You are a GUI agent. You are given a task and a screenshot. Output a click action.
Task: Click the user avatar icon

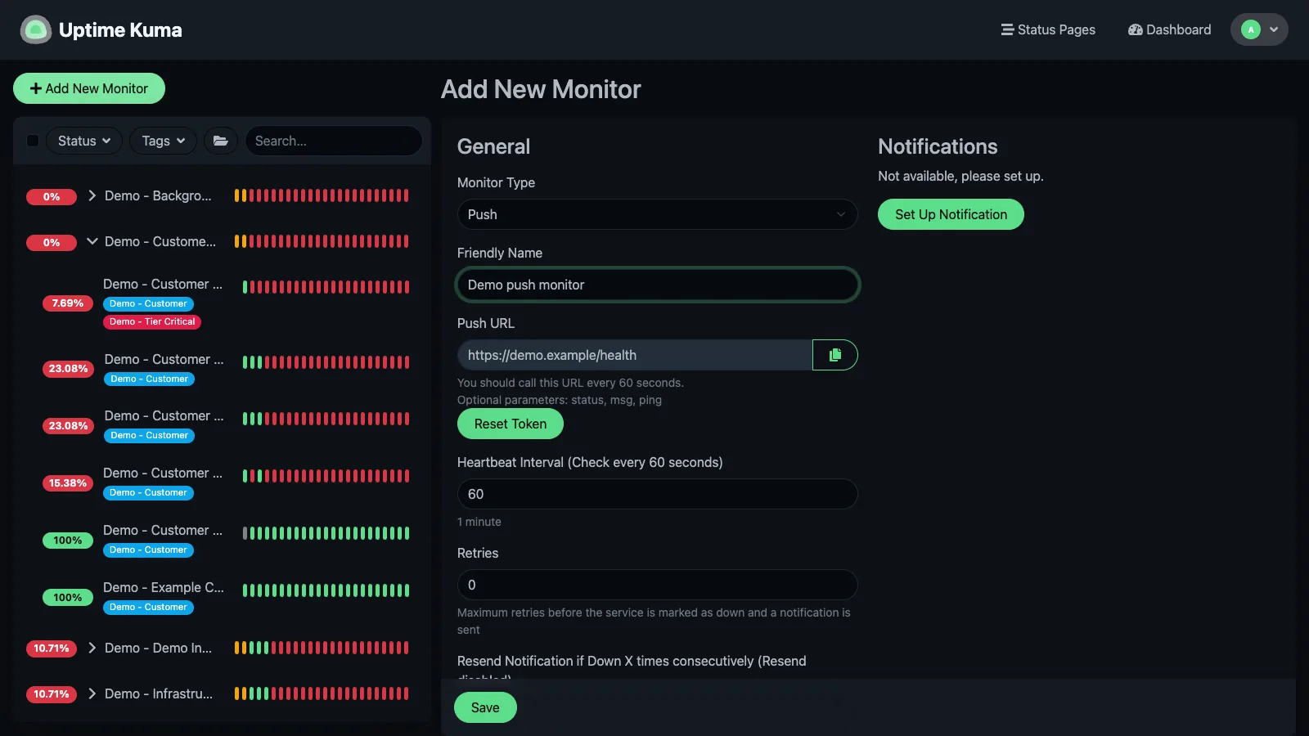[1250, 29]
